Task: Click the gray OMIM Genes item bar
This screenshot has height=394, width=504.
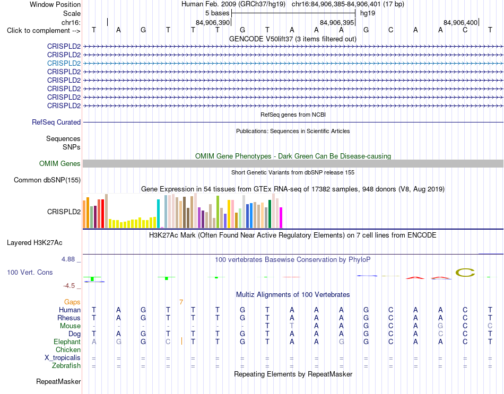Action: (293, 163)
